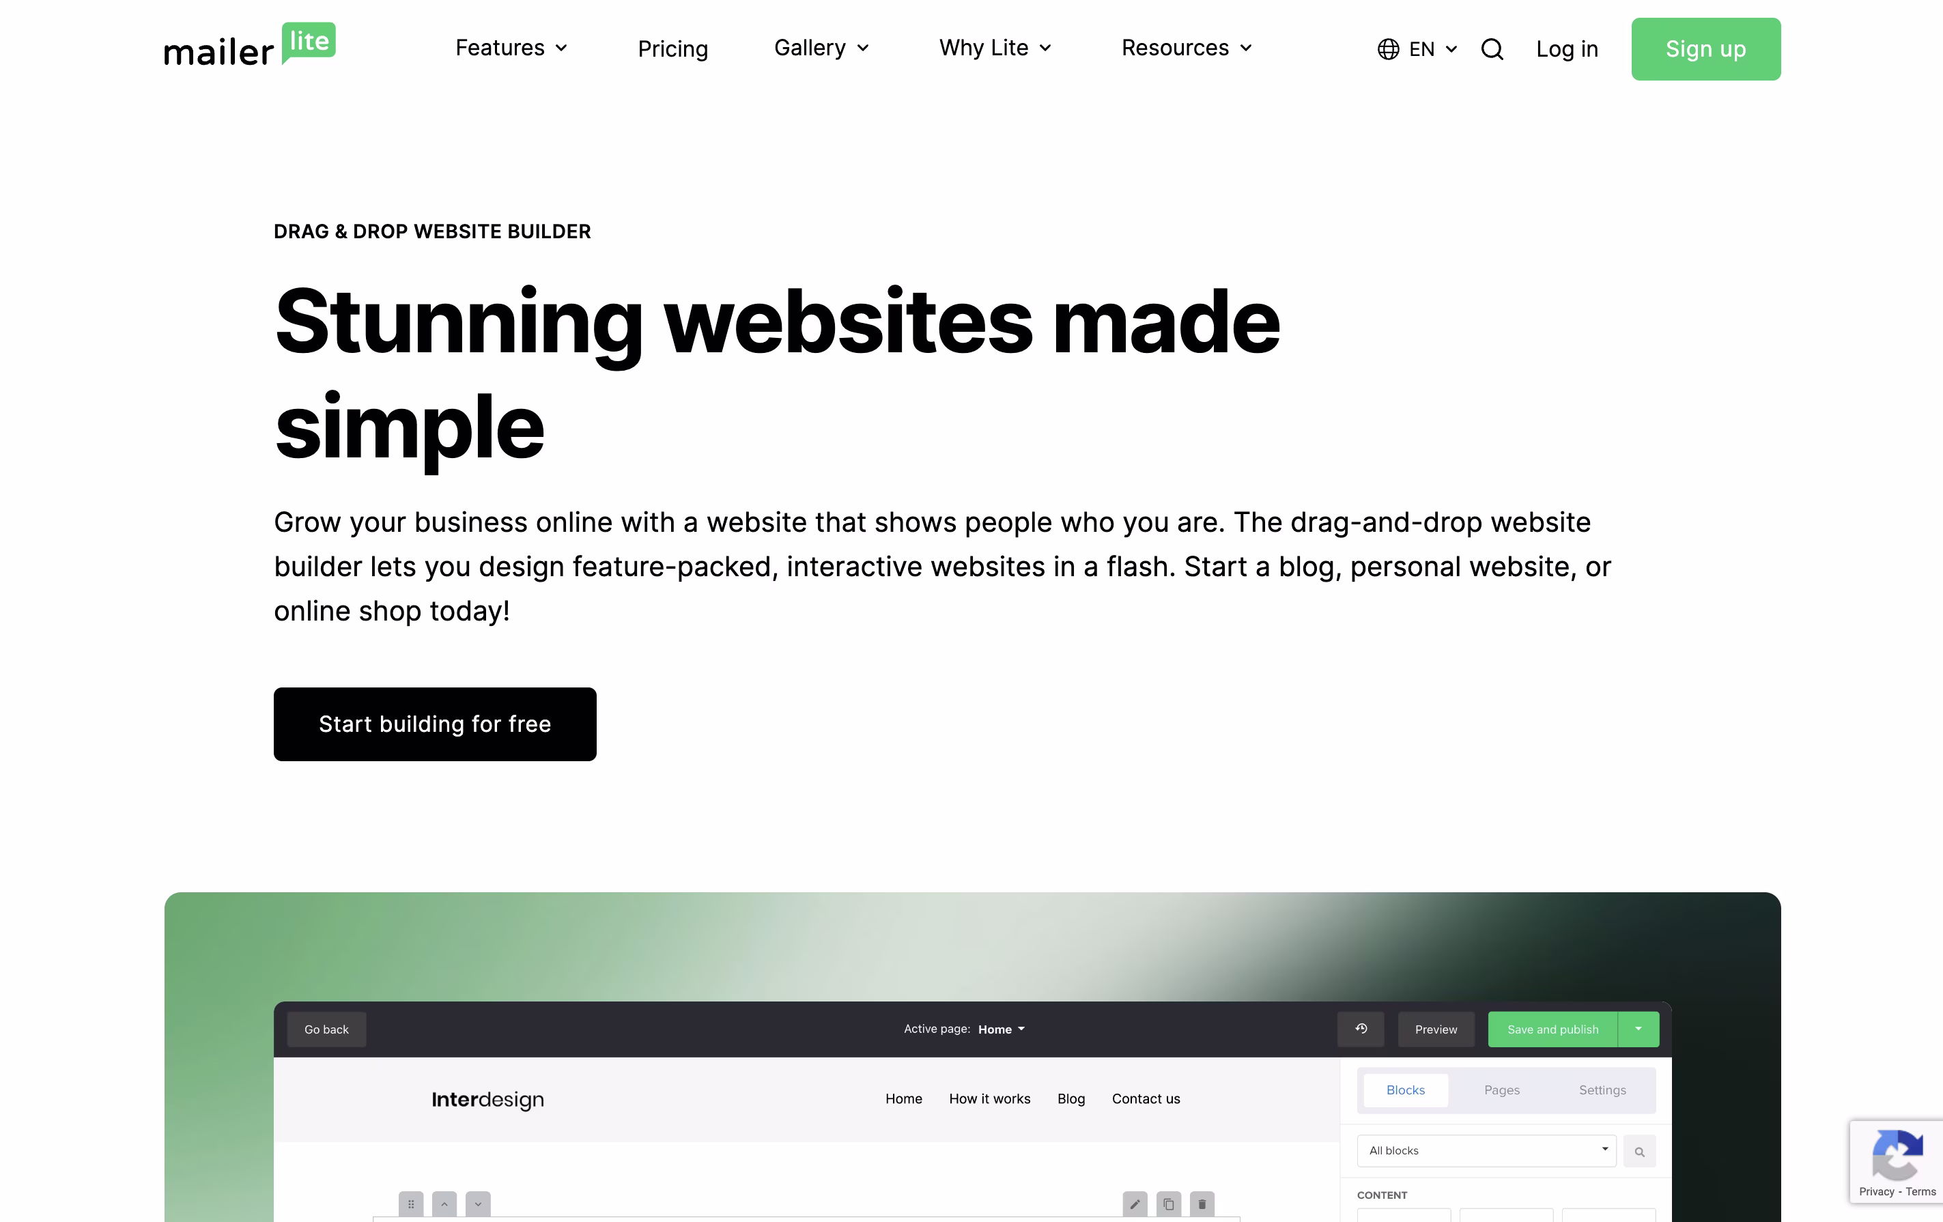Expand the All blocks filter dropdown
Image resolution: width=1943 pixels, height=1222 pixels.
click(1605, 1150)
